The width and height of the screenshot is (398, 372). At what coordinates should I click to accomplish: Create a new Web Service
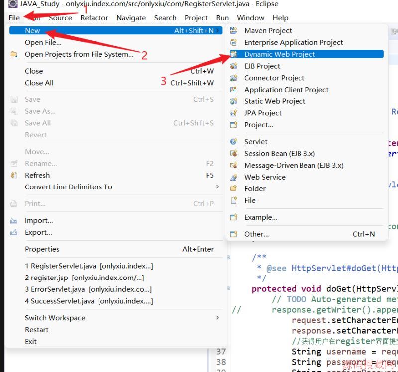(x=265, y=177)
